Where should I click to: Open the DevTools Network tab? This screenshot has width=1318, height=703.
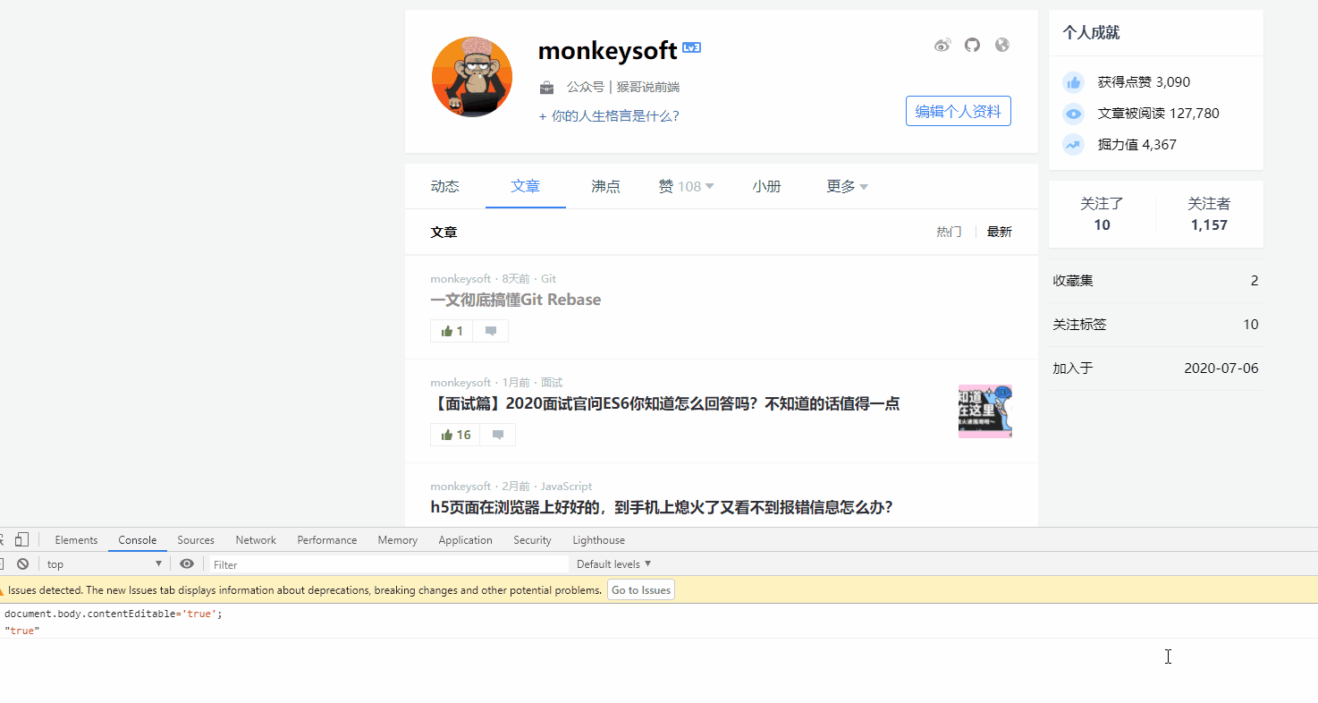256,540
